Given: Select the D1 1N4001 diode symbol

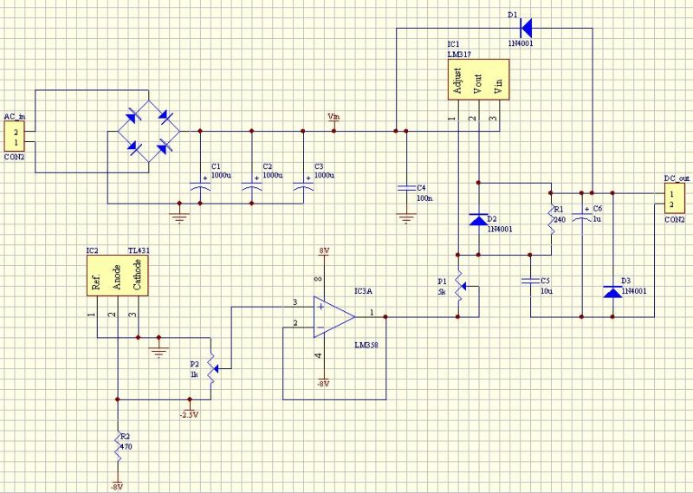Looking at the screenshot, I should 526,28.
